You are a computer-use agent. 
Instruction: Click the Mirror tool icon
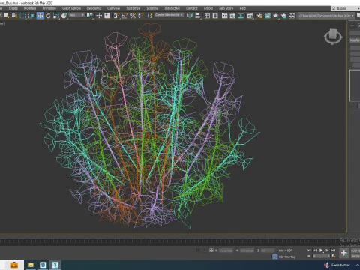190,16
